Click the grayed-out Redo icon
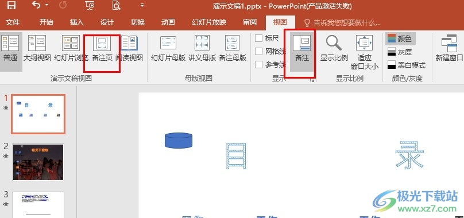 tap(63, 5)
